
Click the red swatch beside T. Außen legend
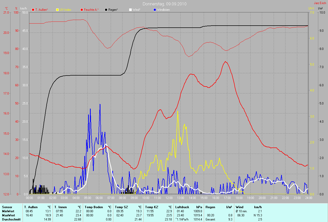33,10
